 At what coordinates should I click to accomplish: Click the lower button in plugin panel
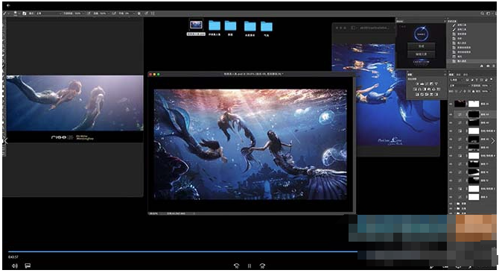[422, 54]
